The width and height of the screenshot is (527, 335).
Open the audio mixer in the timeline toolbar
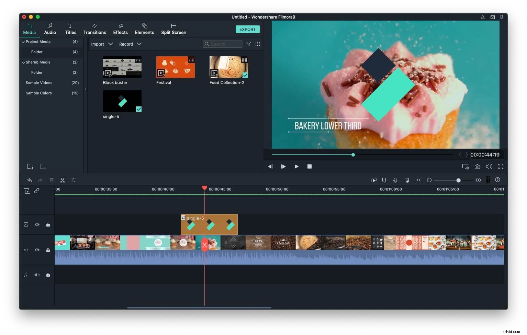tap(407, 180)
